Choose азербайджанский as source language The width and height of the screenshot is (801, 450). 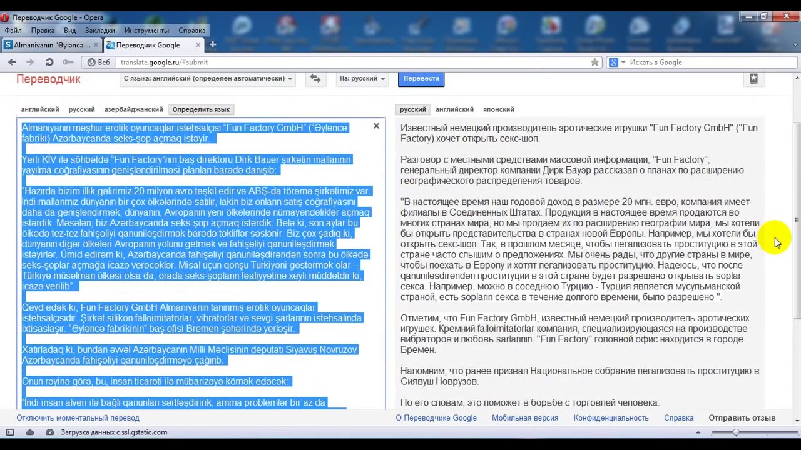click(133, 109)
